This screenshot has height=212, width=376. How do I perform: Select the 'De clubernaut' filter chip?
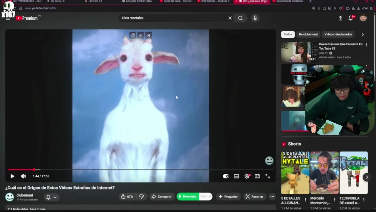coord(308,34)
